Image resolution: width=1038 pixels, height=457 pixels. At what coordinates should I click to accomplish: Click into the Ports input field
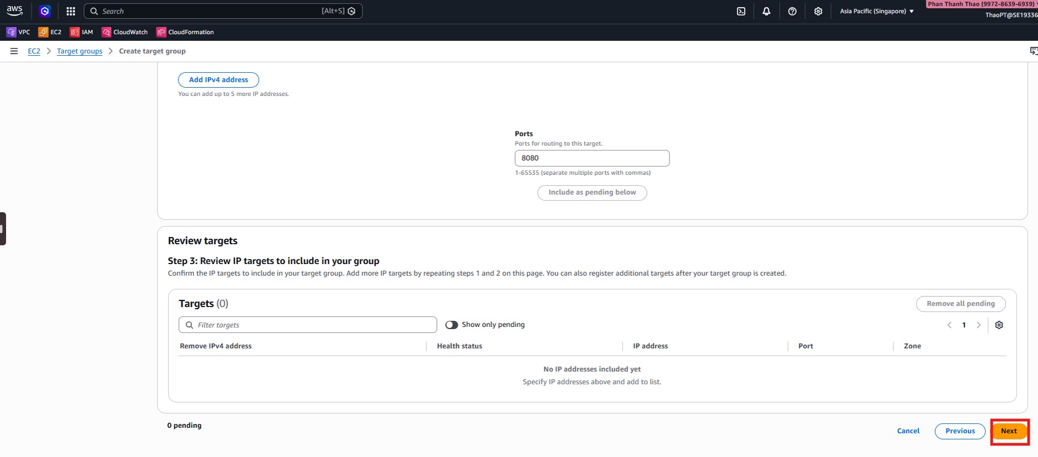592,158
